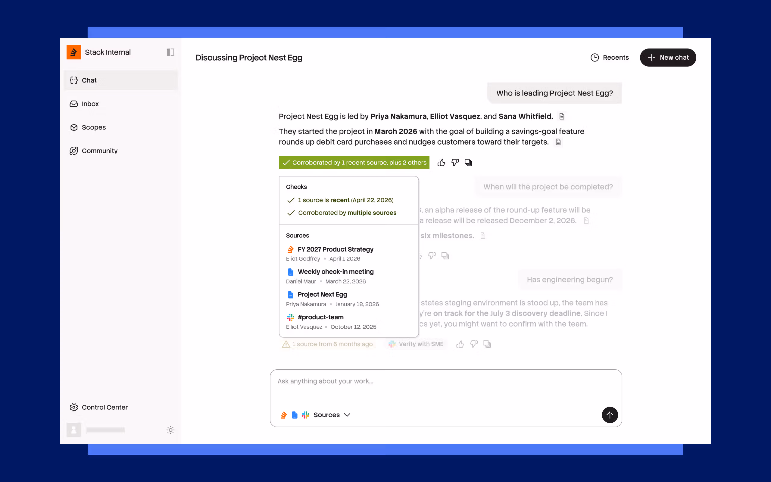Click the doc icon beside Project Next Egg
Viewport: 771px width, 482px height.
(291, 295)
